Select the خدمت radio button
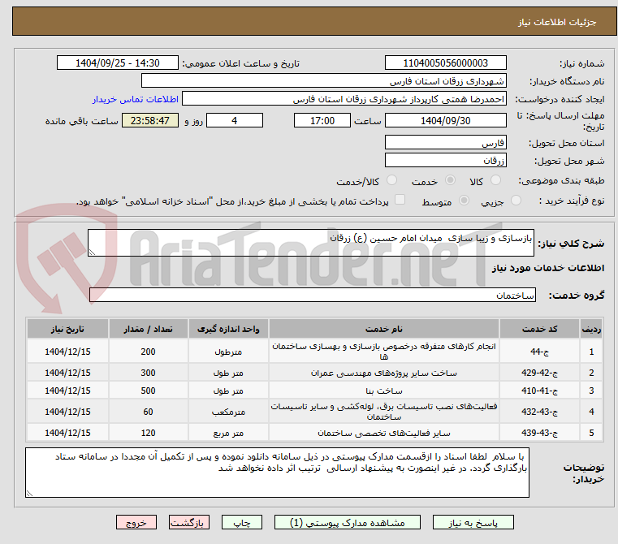This screenshot has height=544, width=618. coord(450,180)
